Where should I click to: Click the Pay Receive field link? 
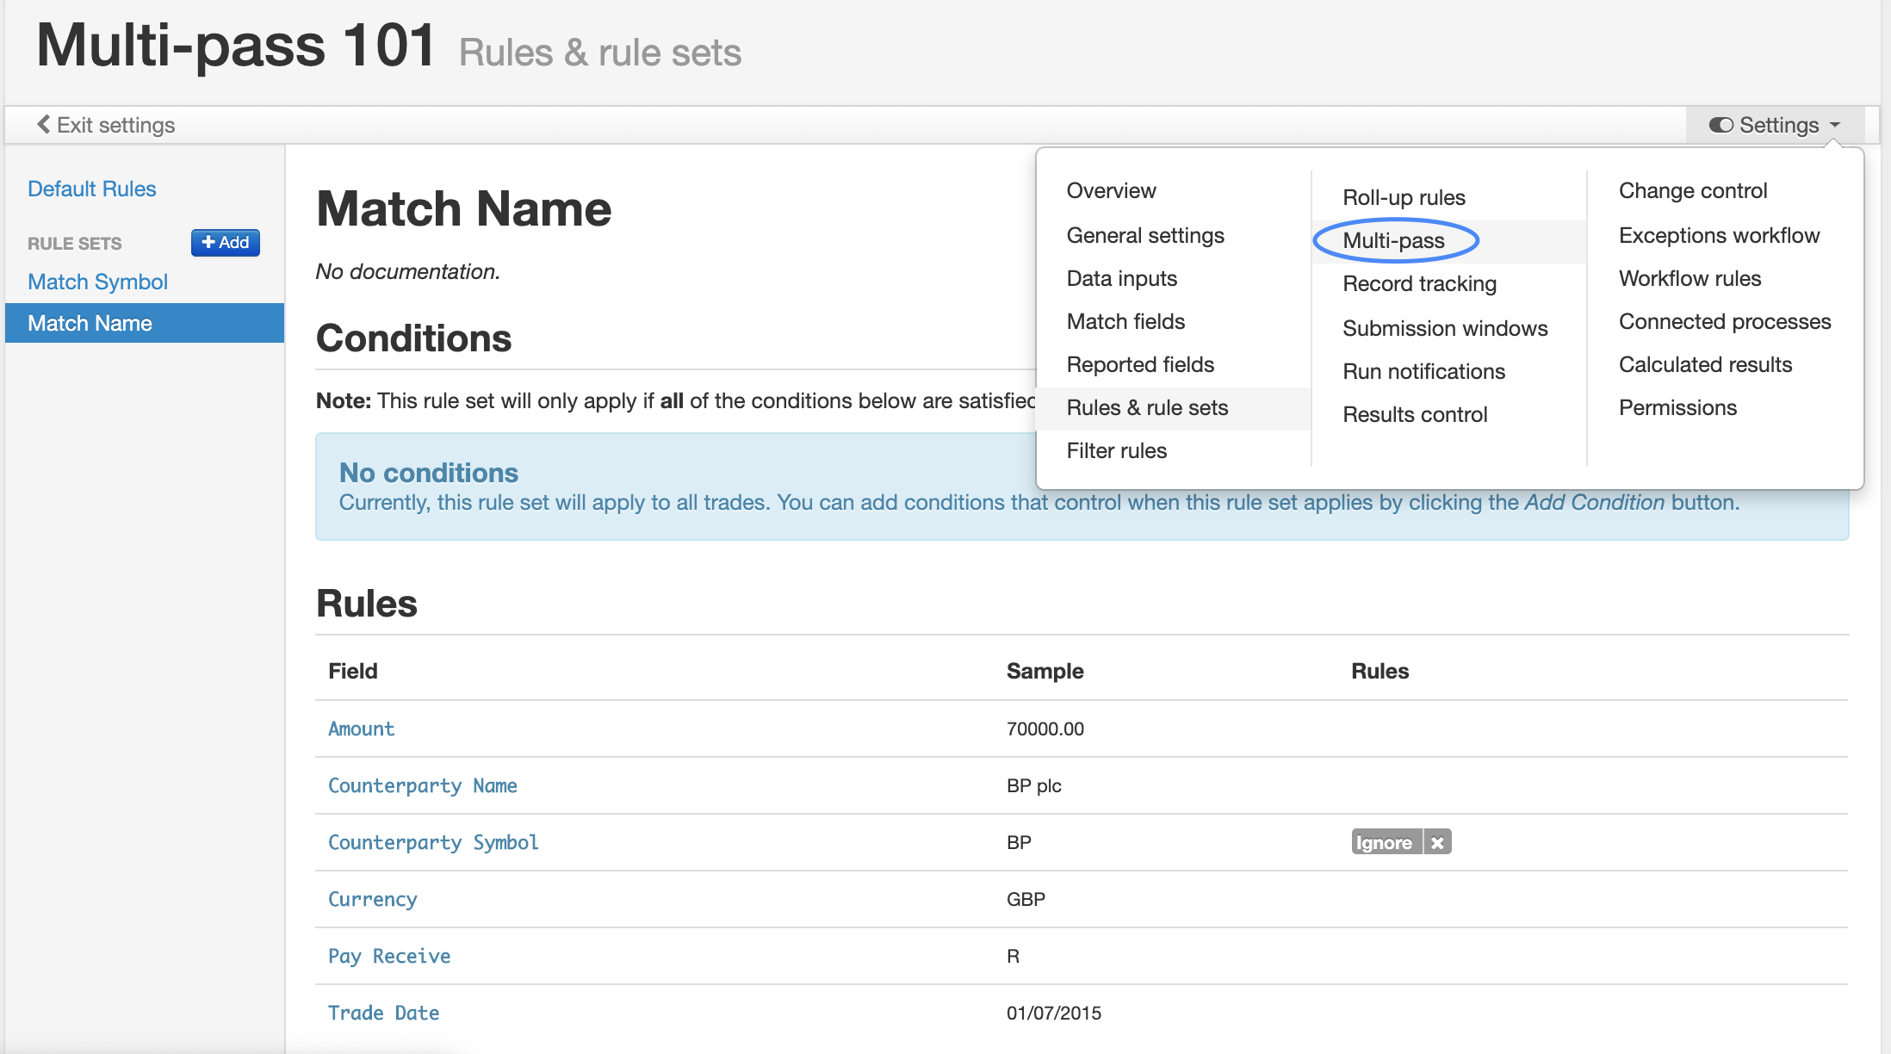coord(389,956)
